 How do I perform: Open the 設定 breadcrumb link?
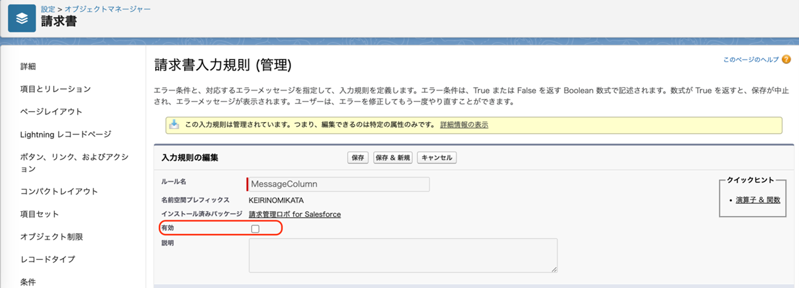[48, 9]
